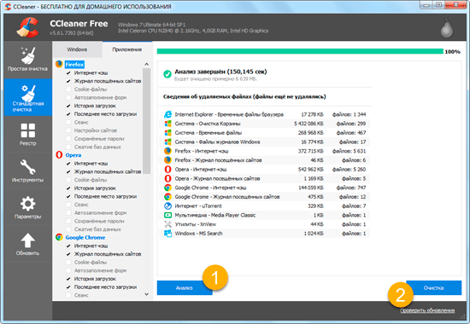The width and height of the screenshot is (470, 324).
Task: Open Параметры gear icon
Action: click(x=28, y=204)
